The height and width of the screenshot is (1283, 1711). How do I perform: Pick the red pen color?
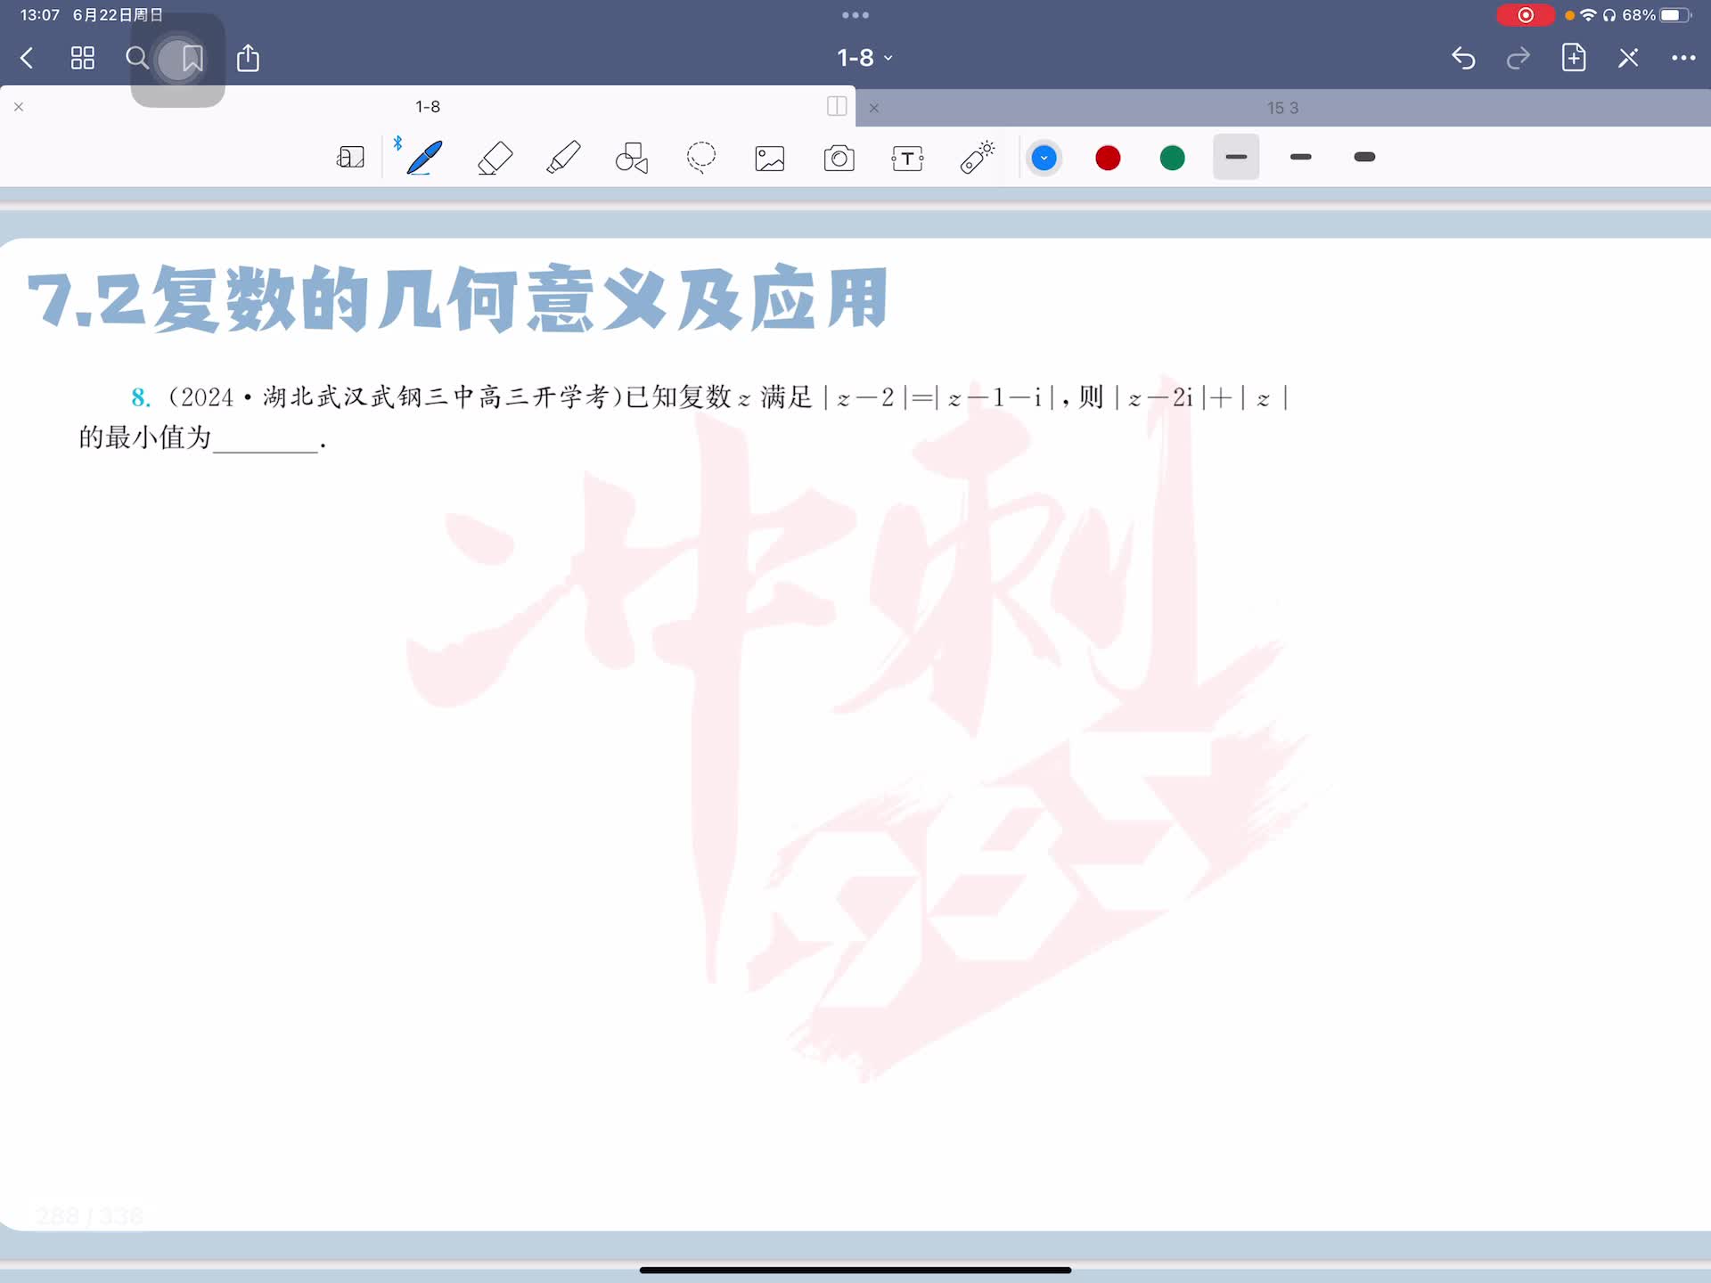(1108, 158)
